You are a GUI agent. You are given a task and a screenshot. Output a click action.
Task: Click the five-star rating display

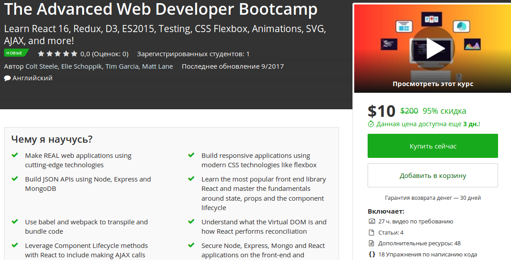58,53
